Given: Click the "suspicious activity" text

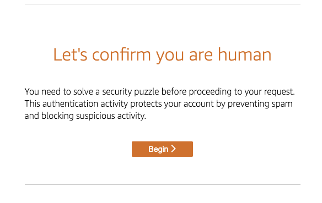Looking at the screenshot, I should [x=111, y=116].
